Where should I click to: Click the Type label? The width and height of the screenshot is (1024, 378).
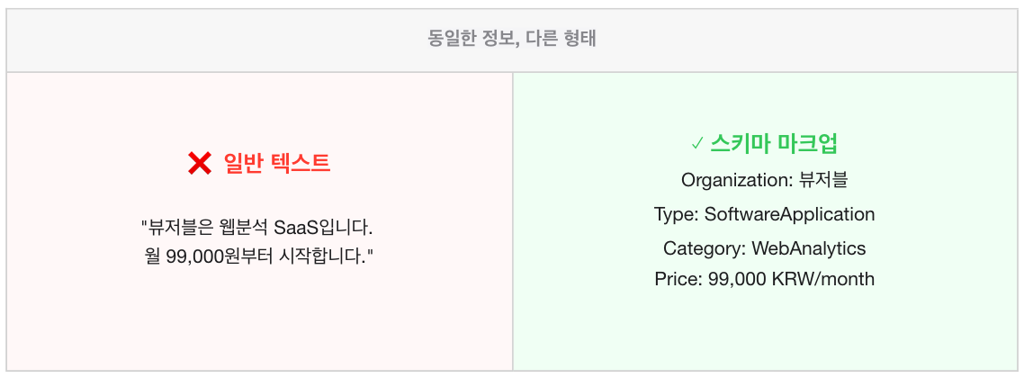pyautogui.click(x=676, y=214)
